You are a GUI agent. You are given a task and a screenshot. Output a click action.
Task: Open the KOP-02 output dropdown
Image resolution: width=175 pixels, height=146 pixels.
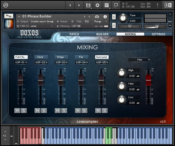point(41,62)
